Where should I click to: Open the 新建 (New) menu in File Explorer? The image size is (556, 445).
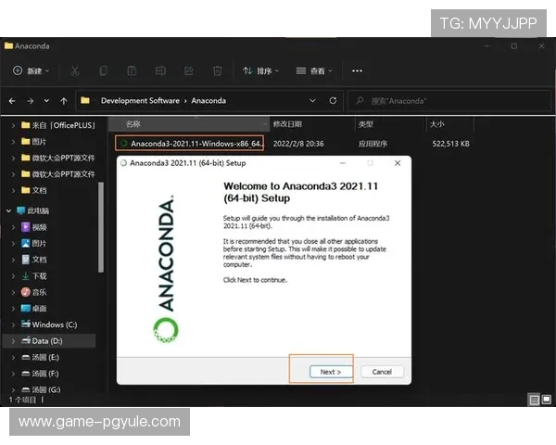point(32,71)
